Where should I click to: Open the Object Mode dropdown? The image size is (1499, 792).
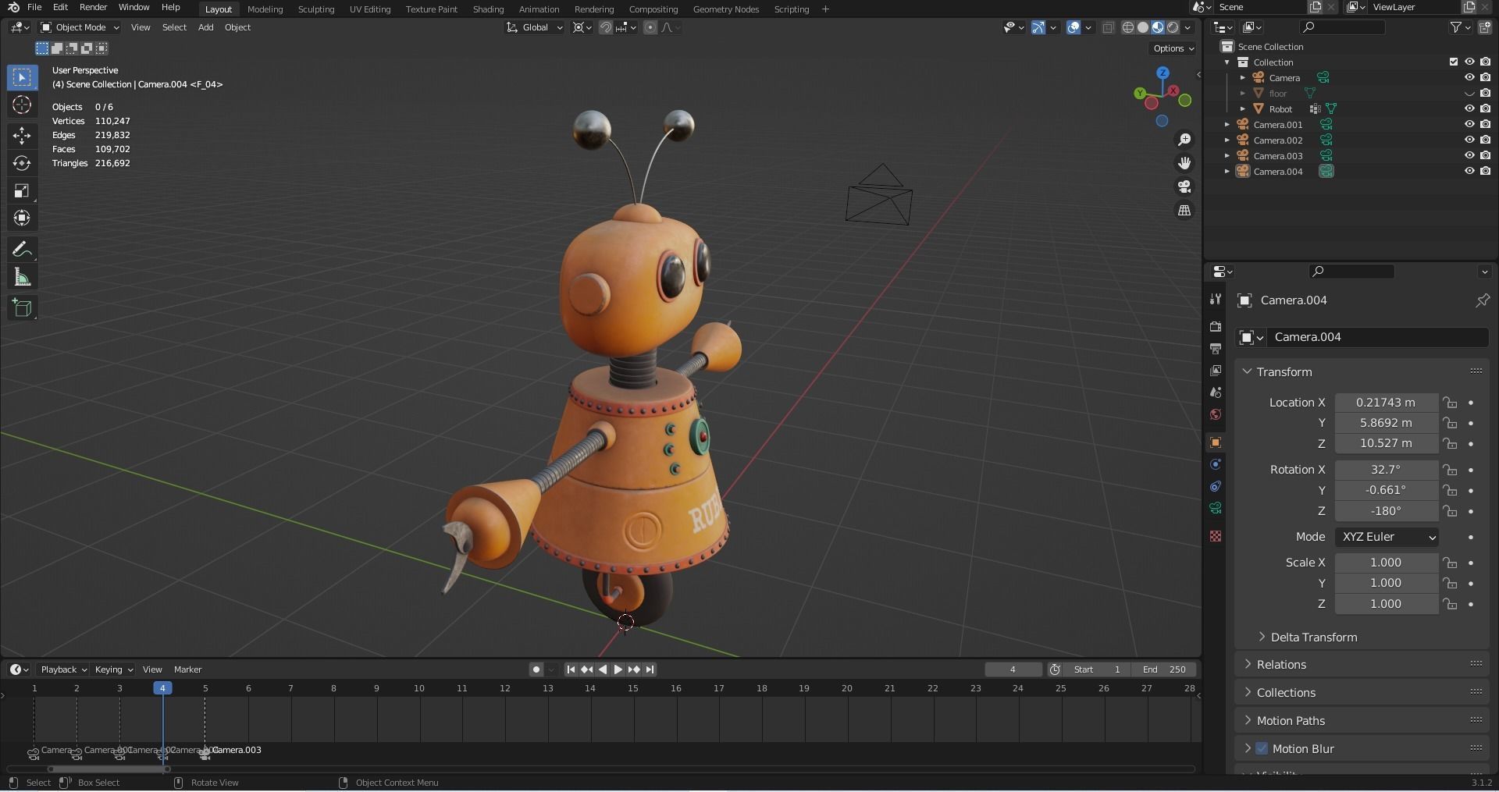80,27
